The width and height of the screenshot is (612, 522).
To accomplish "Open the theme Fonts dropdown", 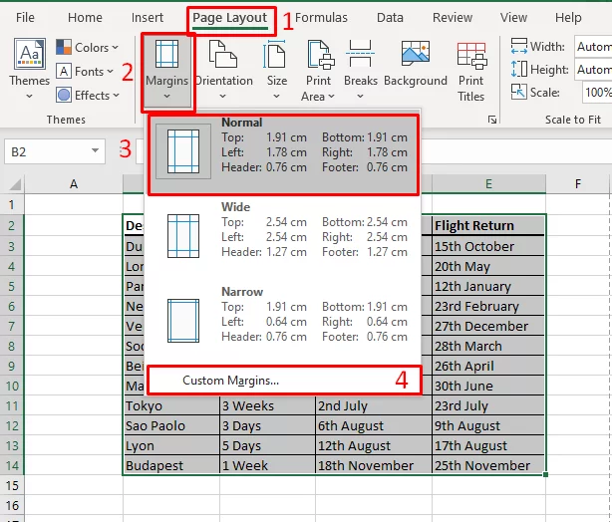I will tap(85, 72).
